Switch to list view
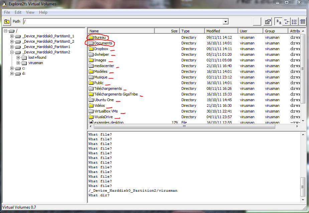Image resolution: width=309 pixels, height=213 pixels. click(294, 21)
